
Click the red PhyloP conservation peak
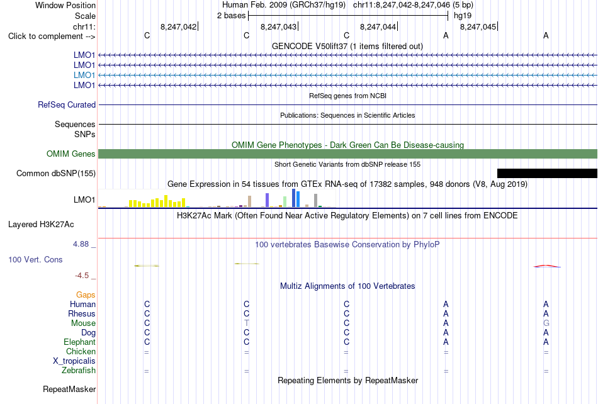(x=547, y=266)
